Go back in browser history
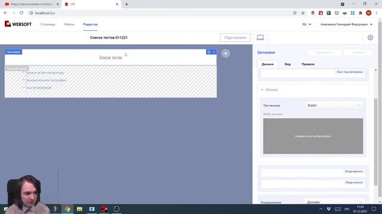Image resolution: width=382 pixels, height=214 pixels. [x=5, y=13]
